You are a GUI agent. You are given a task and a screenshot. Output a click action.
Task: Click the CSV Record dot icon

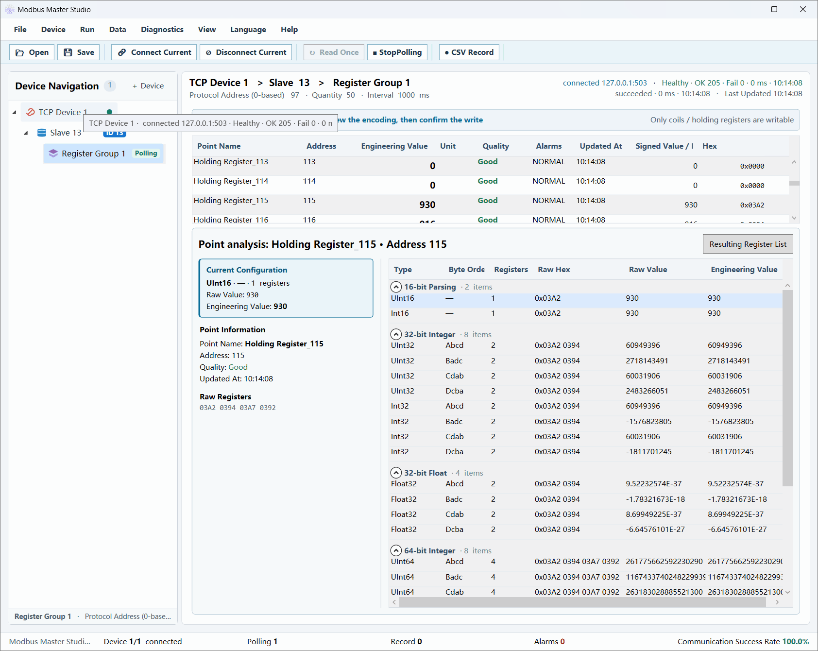click(447, 52)
